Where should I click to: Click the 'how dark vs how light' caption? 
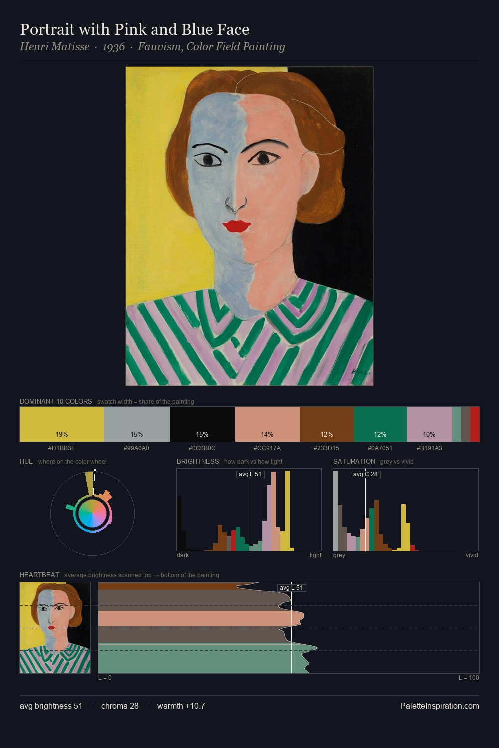click(253, 462)
